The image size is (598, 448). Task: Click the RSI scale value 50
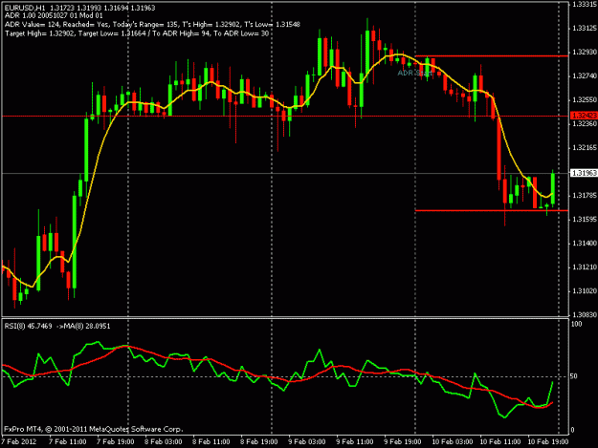(573, 376)
